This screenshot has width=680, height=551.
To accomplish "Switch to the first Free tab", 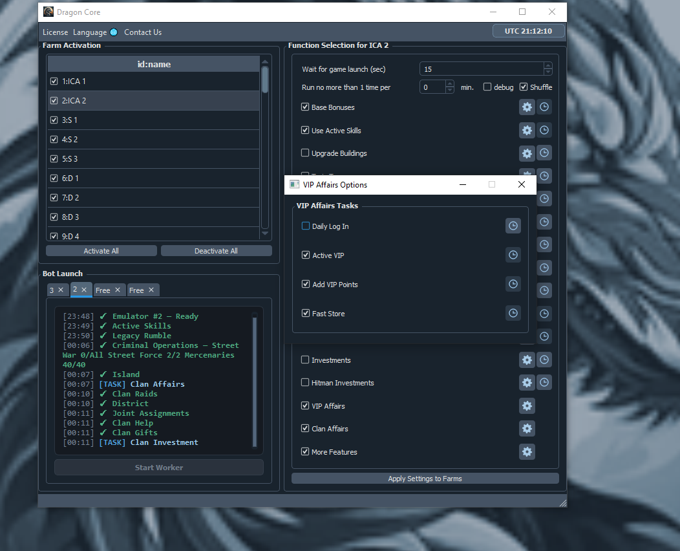I will [103, 290].
